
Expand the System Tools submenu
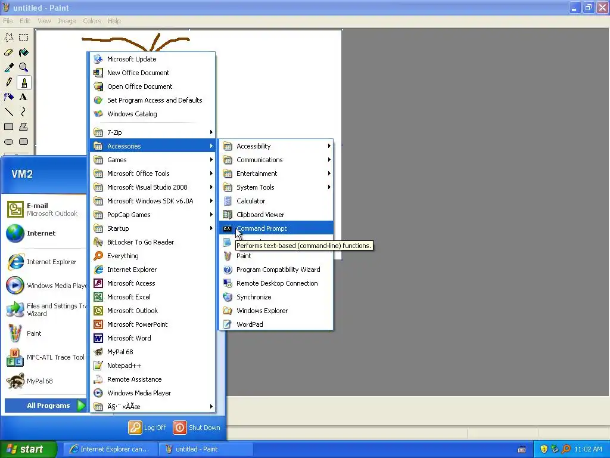[x=276, y=187]
